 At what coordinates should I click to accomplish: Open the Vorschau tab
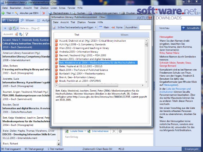[164, 28]
